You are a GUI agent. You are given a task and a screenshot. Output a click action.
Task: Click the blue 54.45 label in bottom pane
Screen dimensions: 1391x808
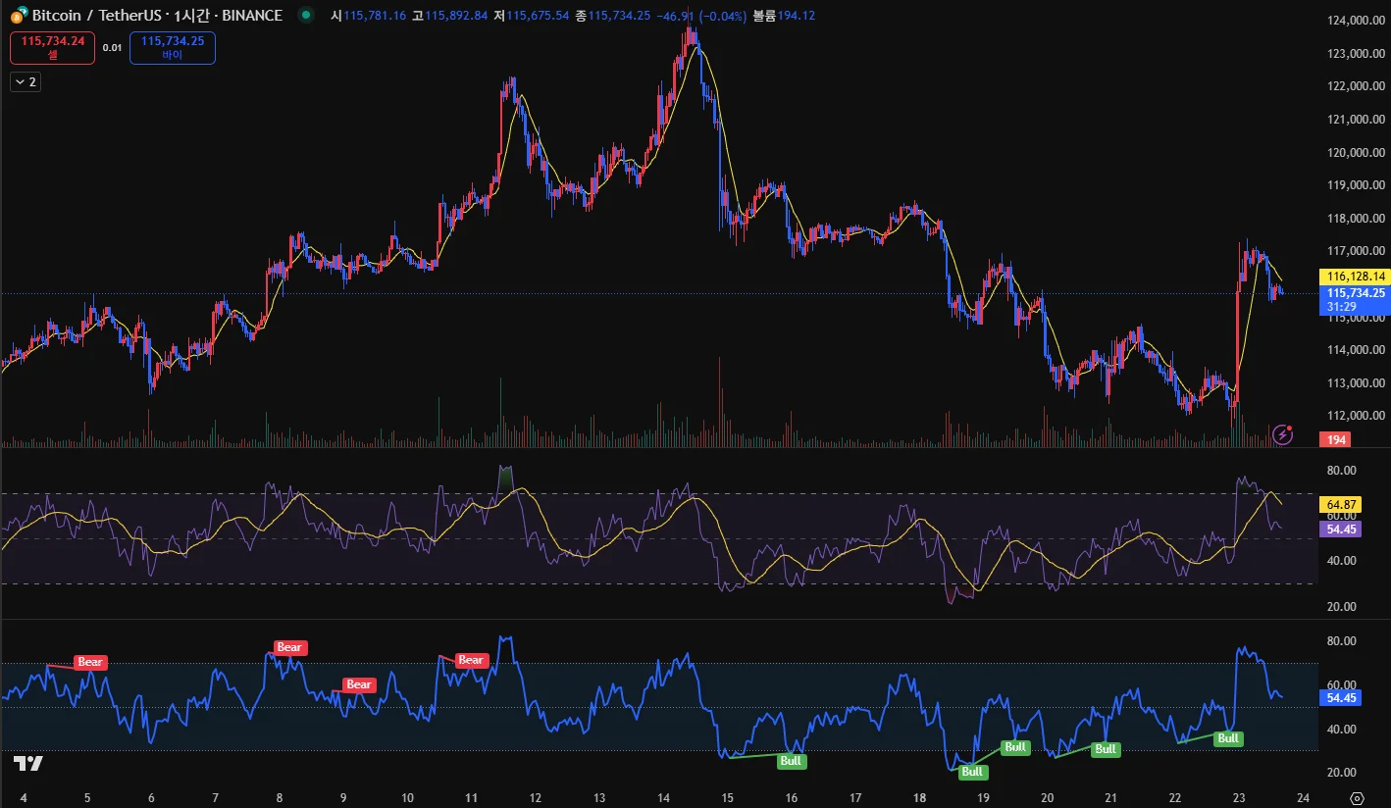1340,698
